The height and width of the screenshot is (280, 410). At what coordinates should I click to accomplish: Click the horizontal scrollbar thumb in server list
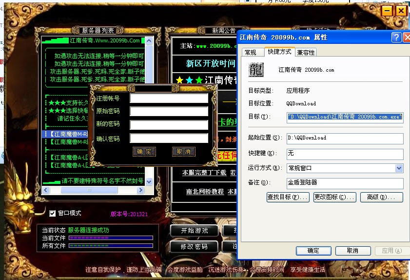click(89, 190)
